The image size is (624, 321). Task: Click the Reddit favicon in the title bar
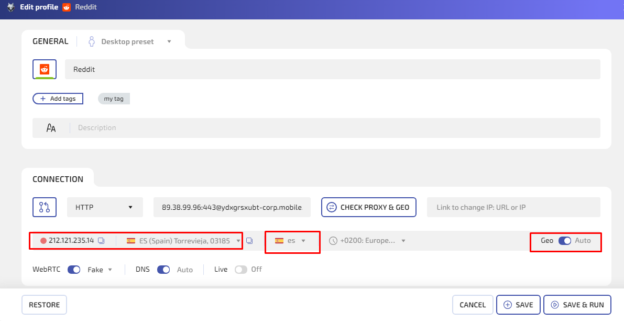(66, 7)
